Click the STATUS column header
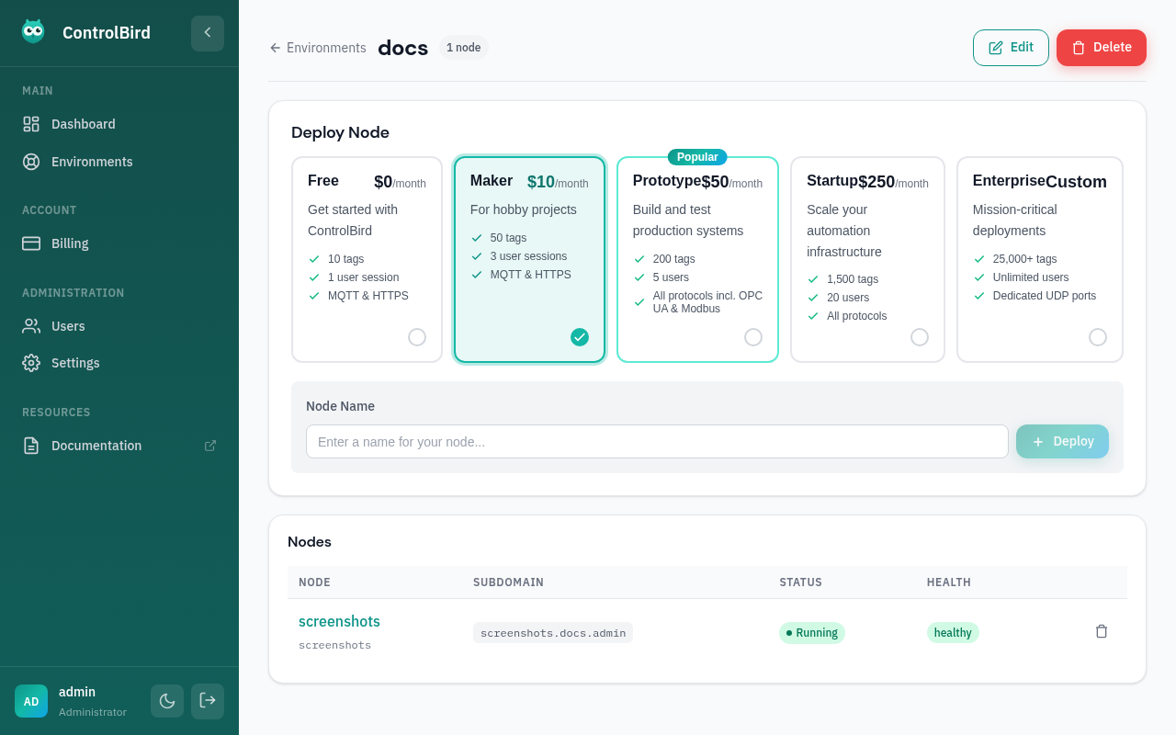The height and width of the screenshot is (735, 1176). pos(800,582)
